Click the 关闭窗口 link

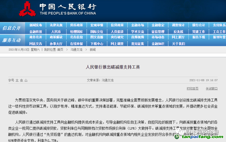click(211, 88)
